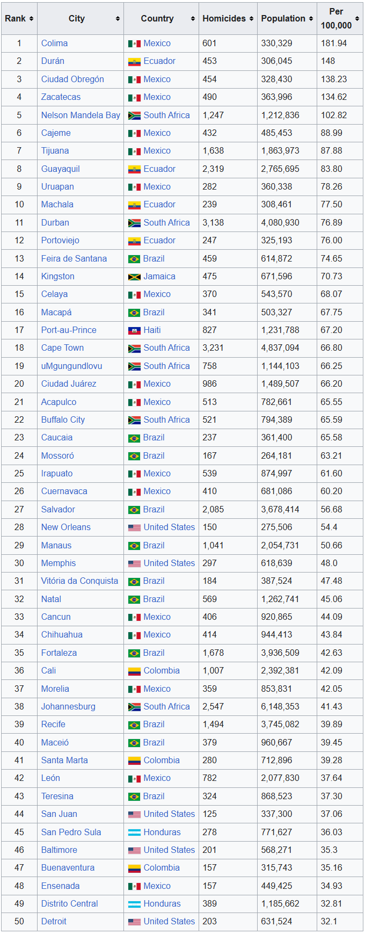
Task: Sort table by City column arrows
Action: (x=118, y=19)
